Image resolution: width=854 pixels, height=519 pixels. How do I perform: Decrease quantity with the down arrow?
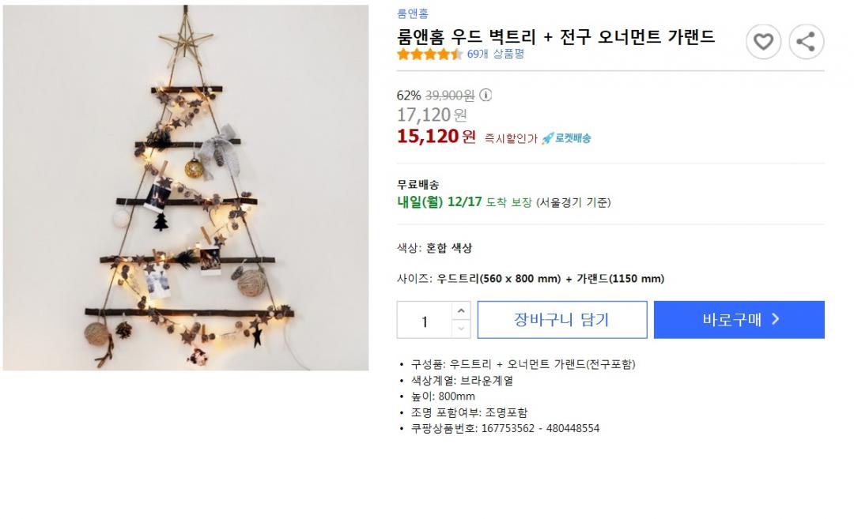coord(462,329)
